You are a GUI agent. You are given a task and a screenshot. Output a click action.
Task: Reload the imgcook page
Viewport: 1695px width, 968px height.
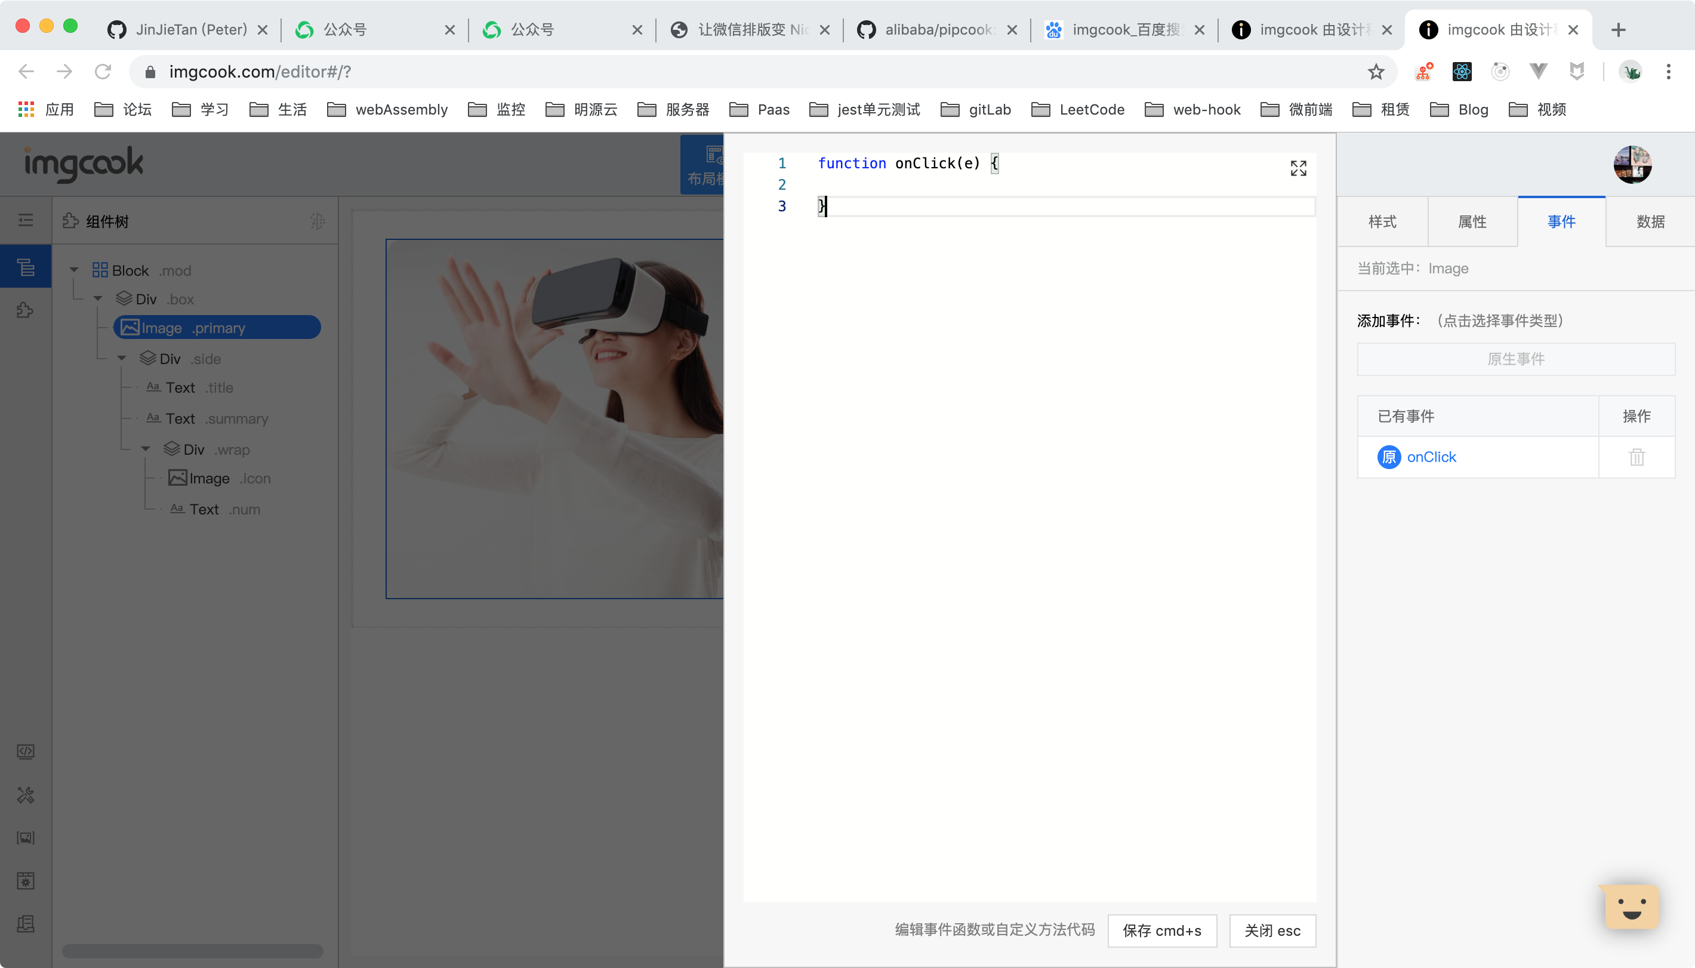103,72
